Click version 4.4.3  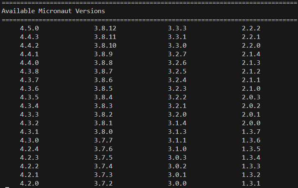(29, 37)
